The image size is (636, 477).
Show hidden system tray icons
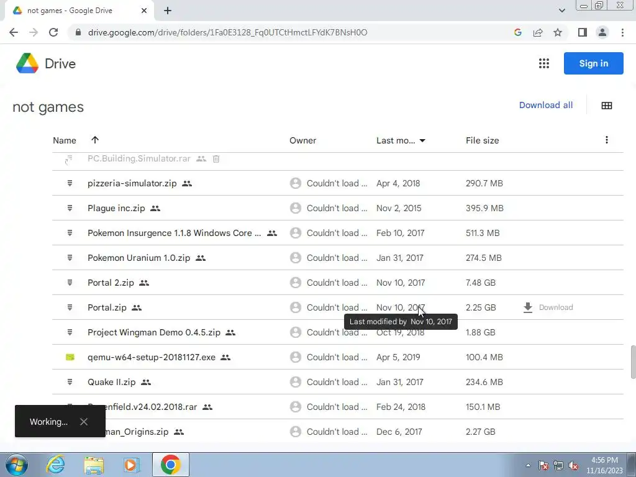[x=528, y=465]
